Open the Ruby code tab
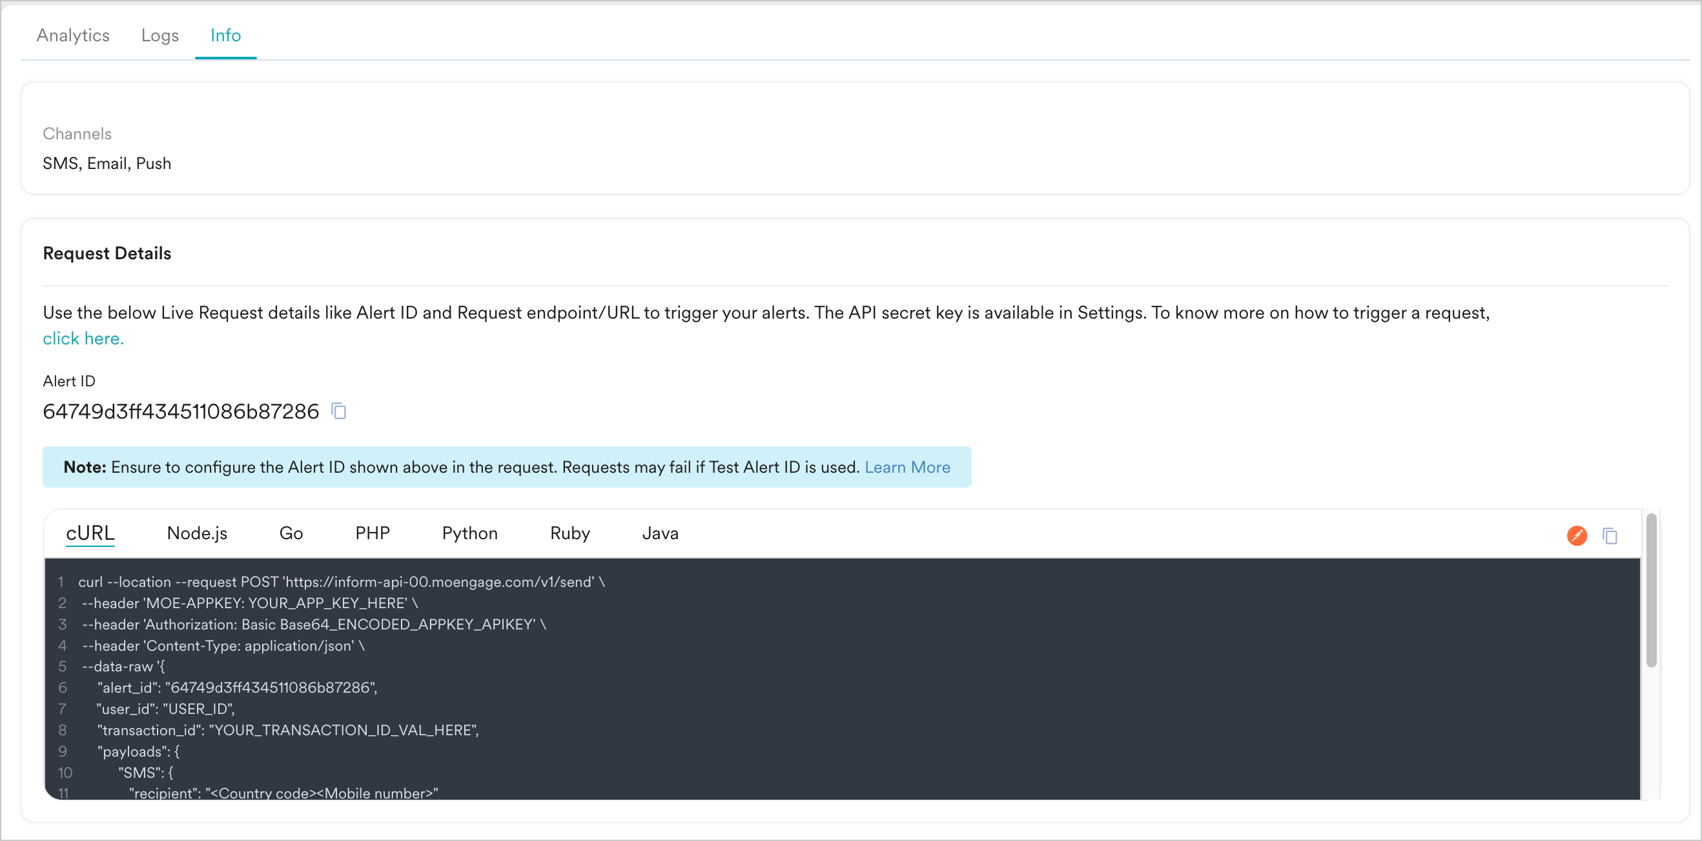 tap(569, 533)
